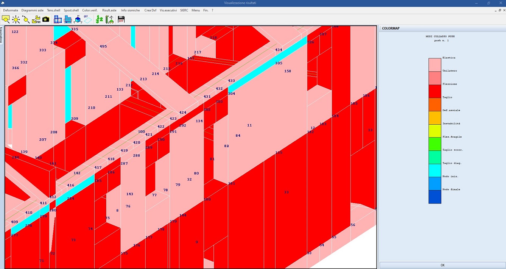The width and height of the screenshot is (506, 269).
Task: Click the Elastica legend label
Action: (x=449, y=58)
